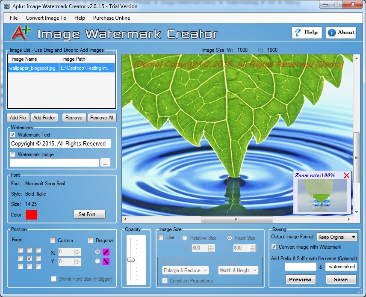Check the top-left fixed position box
Viewport: 366px width, 297px height.
pyautogui.click(x=20, y=250)
